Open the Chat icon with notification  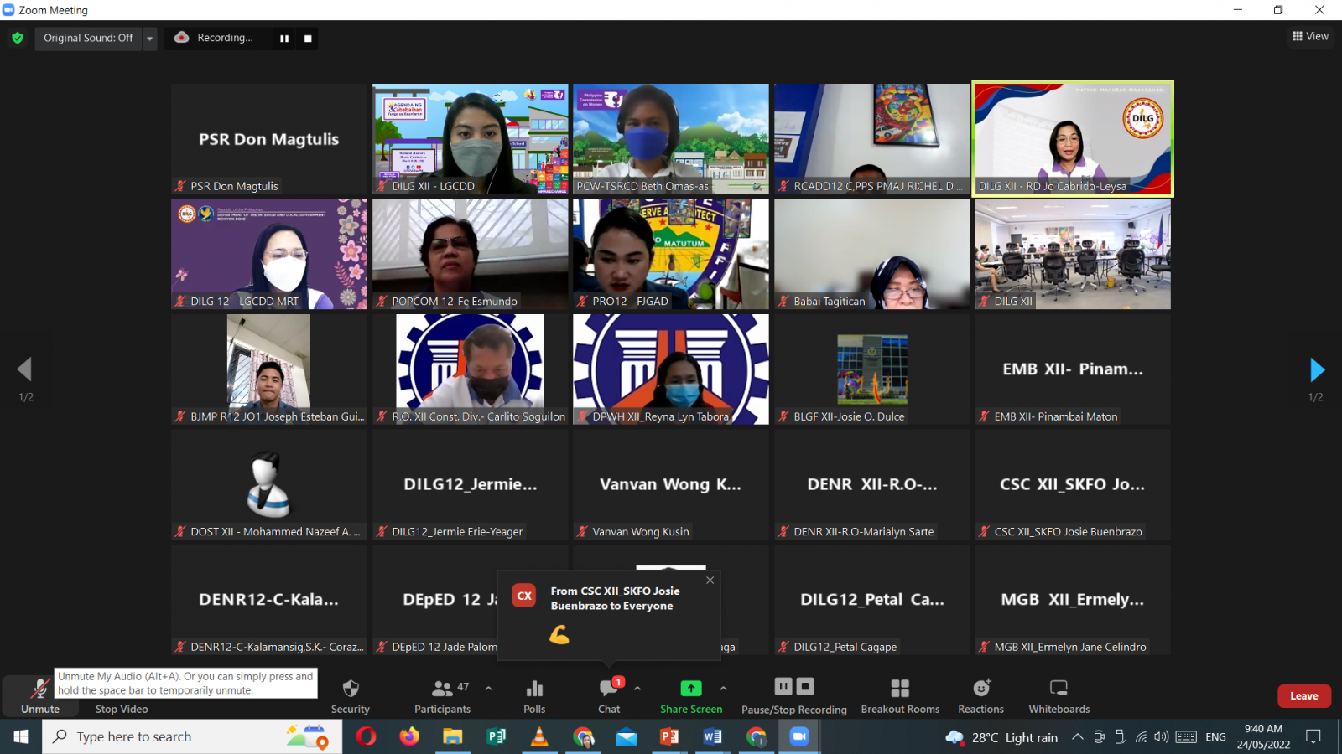click(609, 688)
